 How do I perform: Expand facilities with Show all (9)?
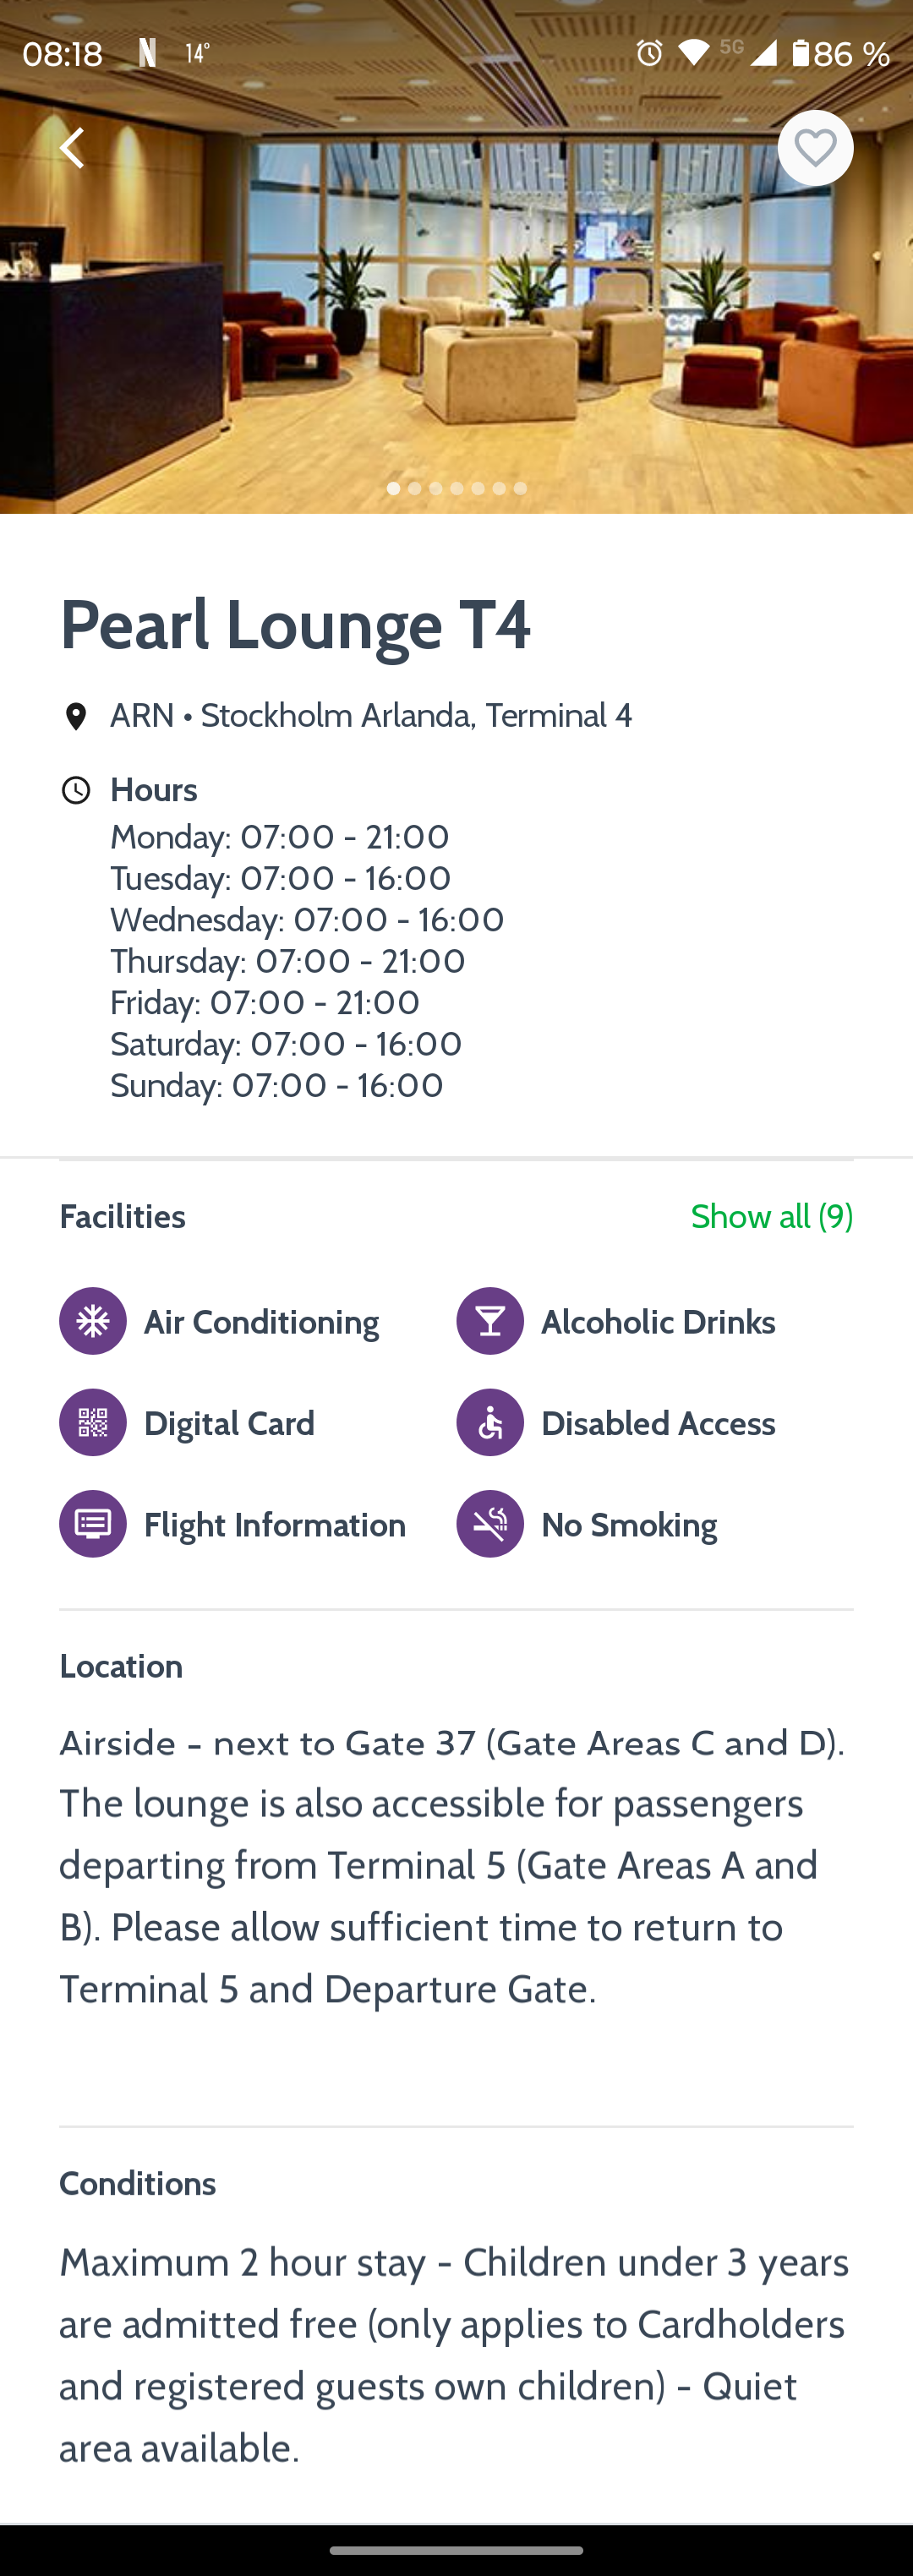pos(771,1216)
